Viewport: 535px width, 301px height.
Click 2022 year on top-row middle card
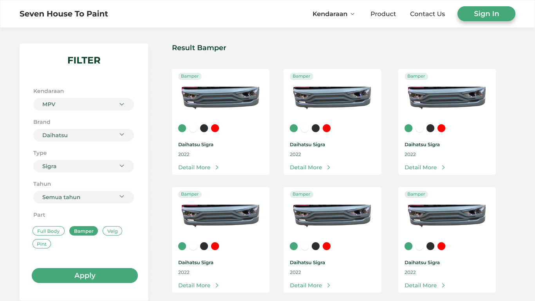tap(295, 154)
